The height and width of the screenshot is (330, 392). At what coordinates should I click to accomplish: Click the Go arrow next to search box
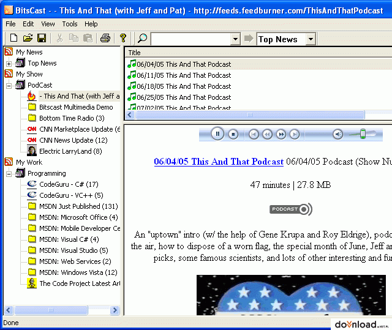(x=249, y=39)
